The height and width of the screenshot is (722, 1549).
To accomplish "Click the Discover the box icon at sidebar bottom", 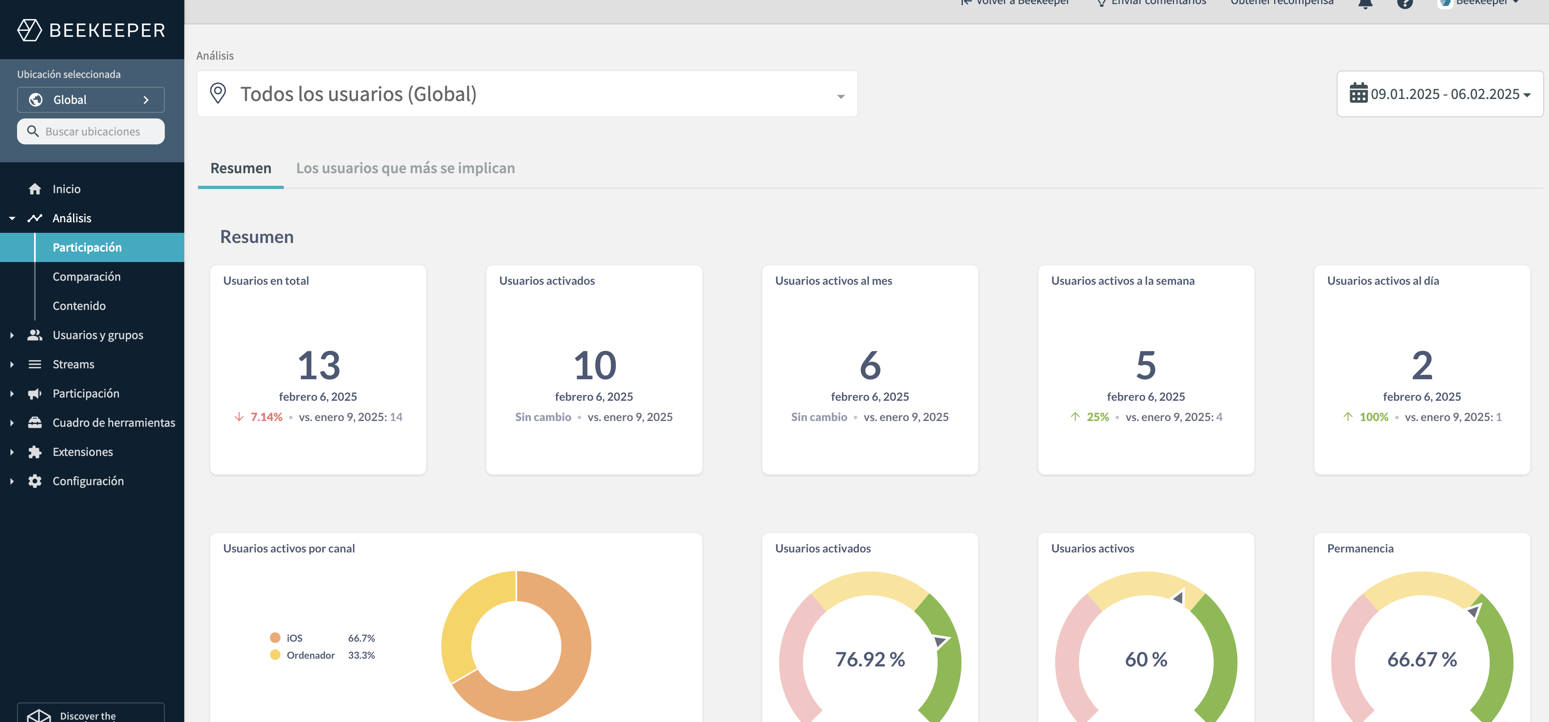I will tap(39, 716).
